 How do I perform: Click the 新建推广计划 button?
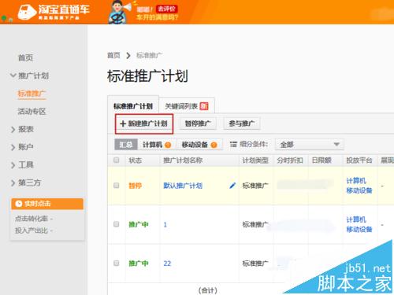[x=144, y=124]
